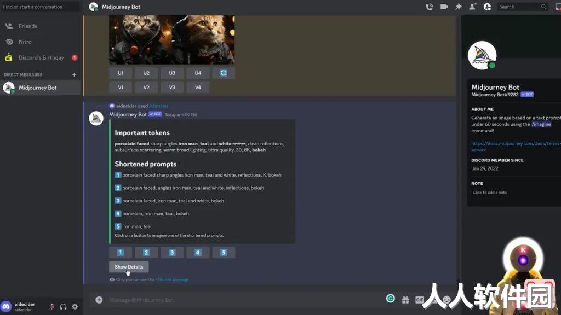Upscale image U2

pyautogui.click(x=146, y=73)
